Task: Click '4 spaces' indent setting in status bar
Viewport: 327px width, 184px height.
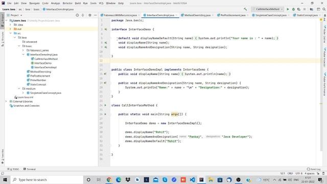Action: 310,173
